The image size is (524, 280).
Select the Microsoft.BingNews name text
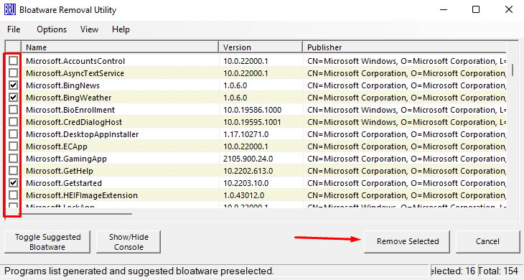tap(63, 85)
